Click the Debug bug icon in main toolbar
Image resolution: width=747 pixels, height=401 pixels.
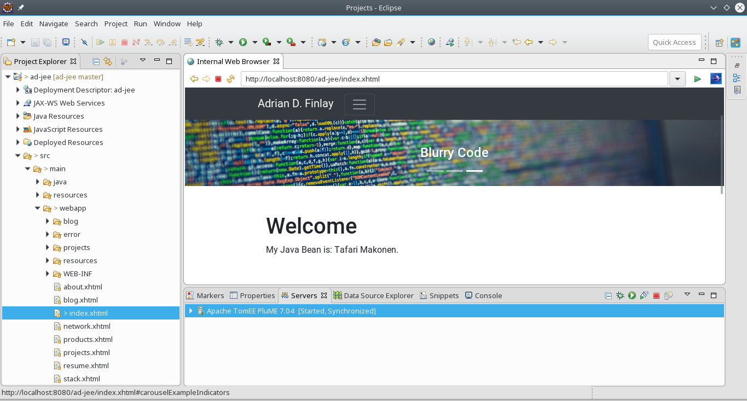[x=219, y=42]
